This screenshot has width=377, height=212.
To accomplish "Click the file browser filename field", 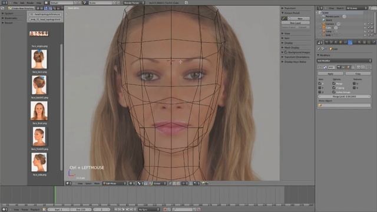I will [x=45, y=19].
